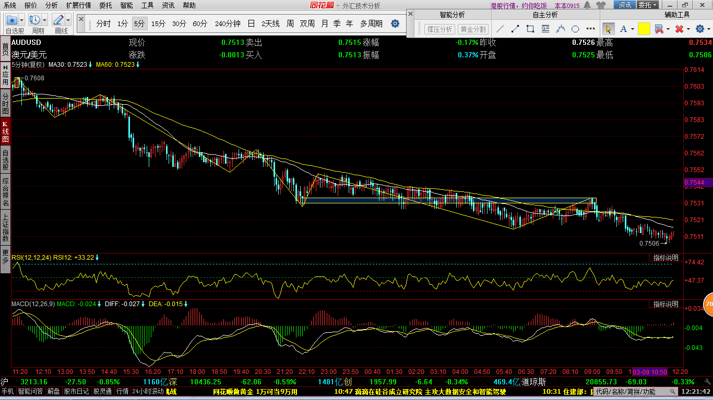Switch to the 30分 period
This screenshot has height=400, width=713.
coord(179,23)
